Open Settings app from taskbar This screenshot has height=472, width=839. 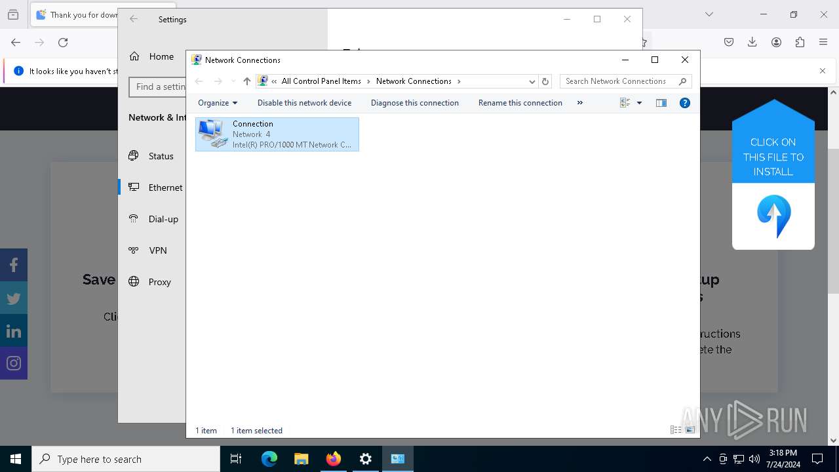tap(366, 459)
